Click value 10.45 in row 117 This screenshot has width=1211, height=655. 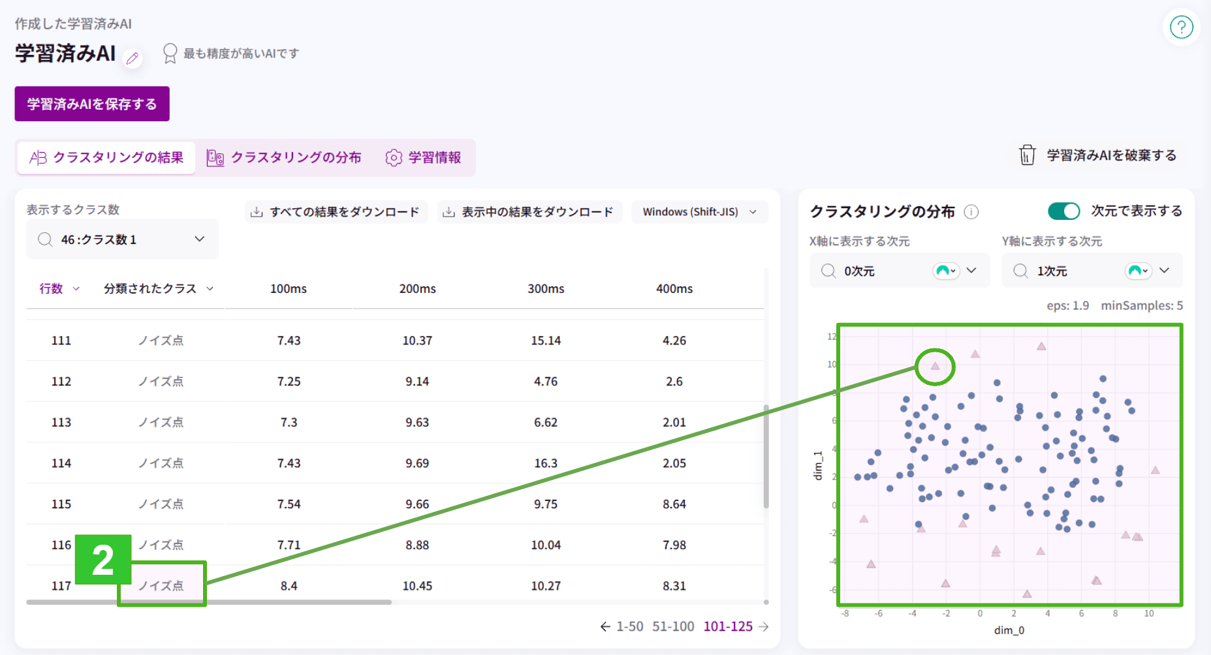point(417,586)
